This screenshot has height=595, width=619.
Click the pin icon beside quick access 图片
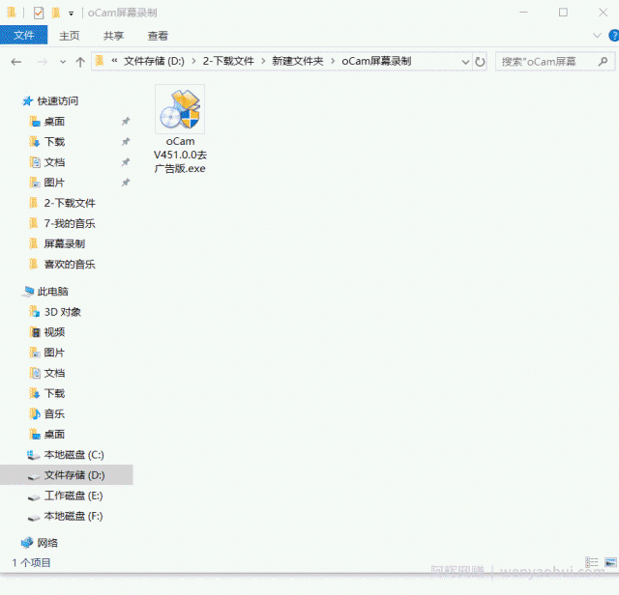pyautogui.click(x=126, y=183)
